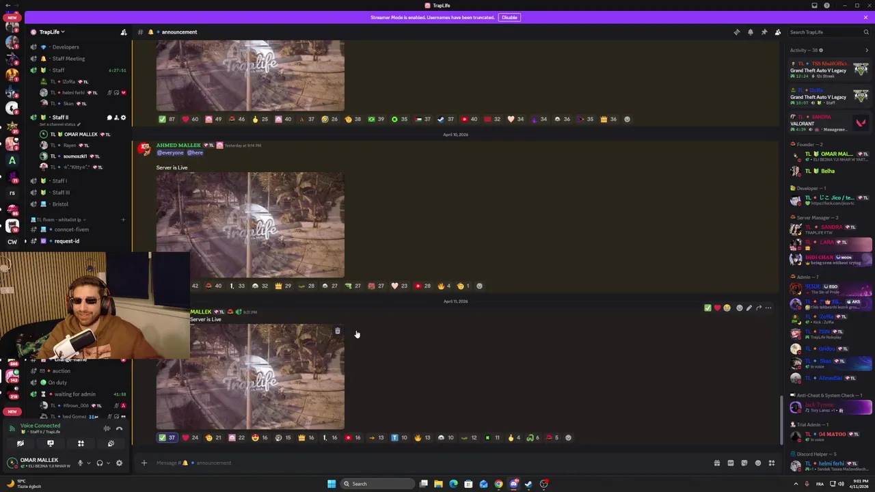Click the invite people icon beside TrapLife
Viewport: 875px width, 492px height.
click(x=124, y=32)
